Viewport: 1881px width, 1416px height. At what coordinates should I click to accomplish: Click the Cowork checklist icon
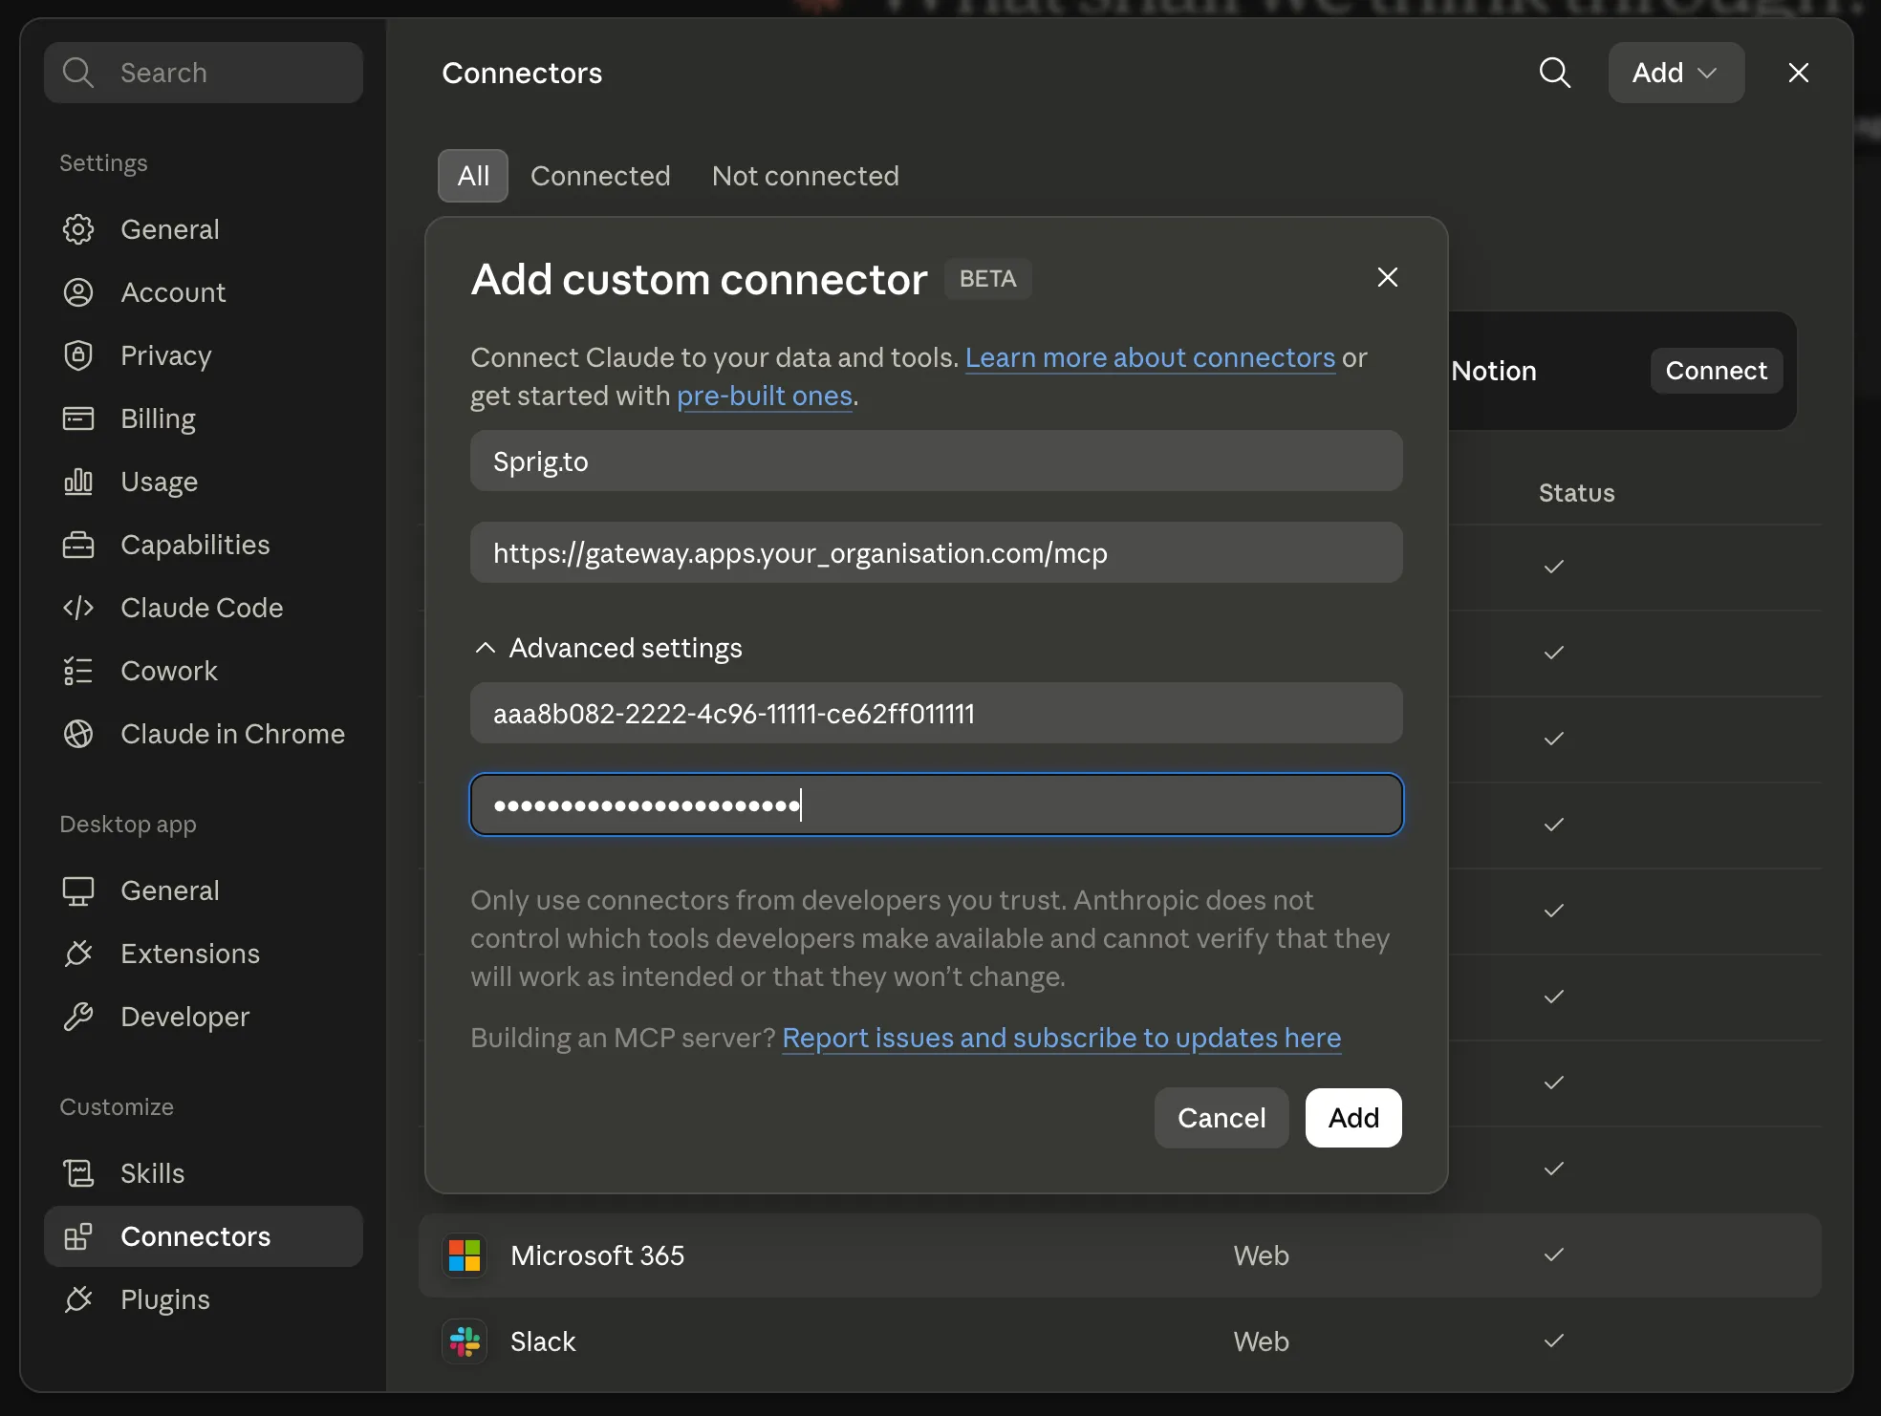[78, 671]
